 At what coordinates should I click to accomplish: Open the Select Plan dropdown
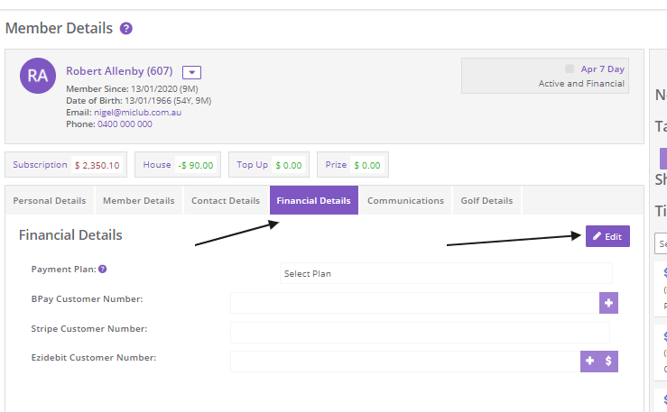[446, 273]
